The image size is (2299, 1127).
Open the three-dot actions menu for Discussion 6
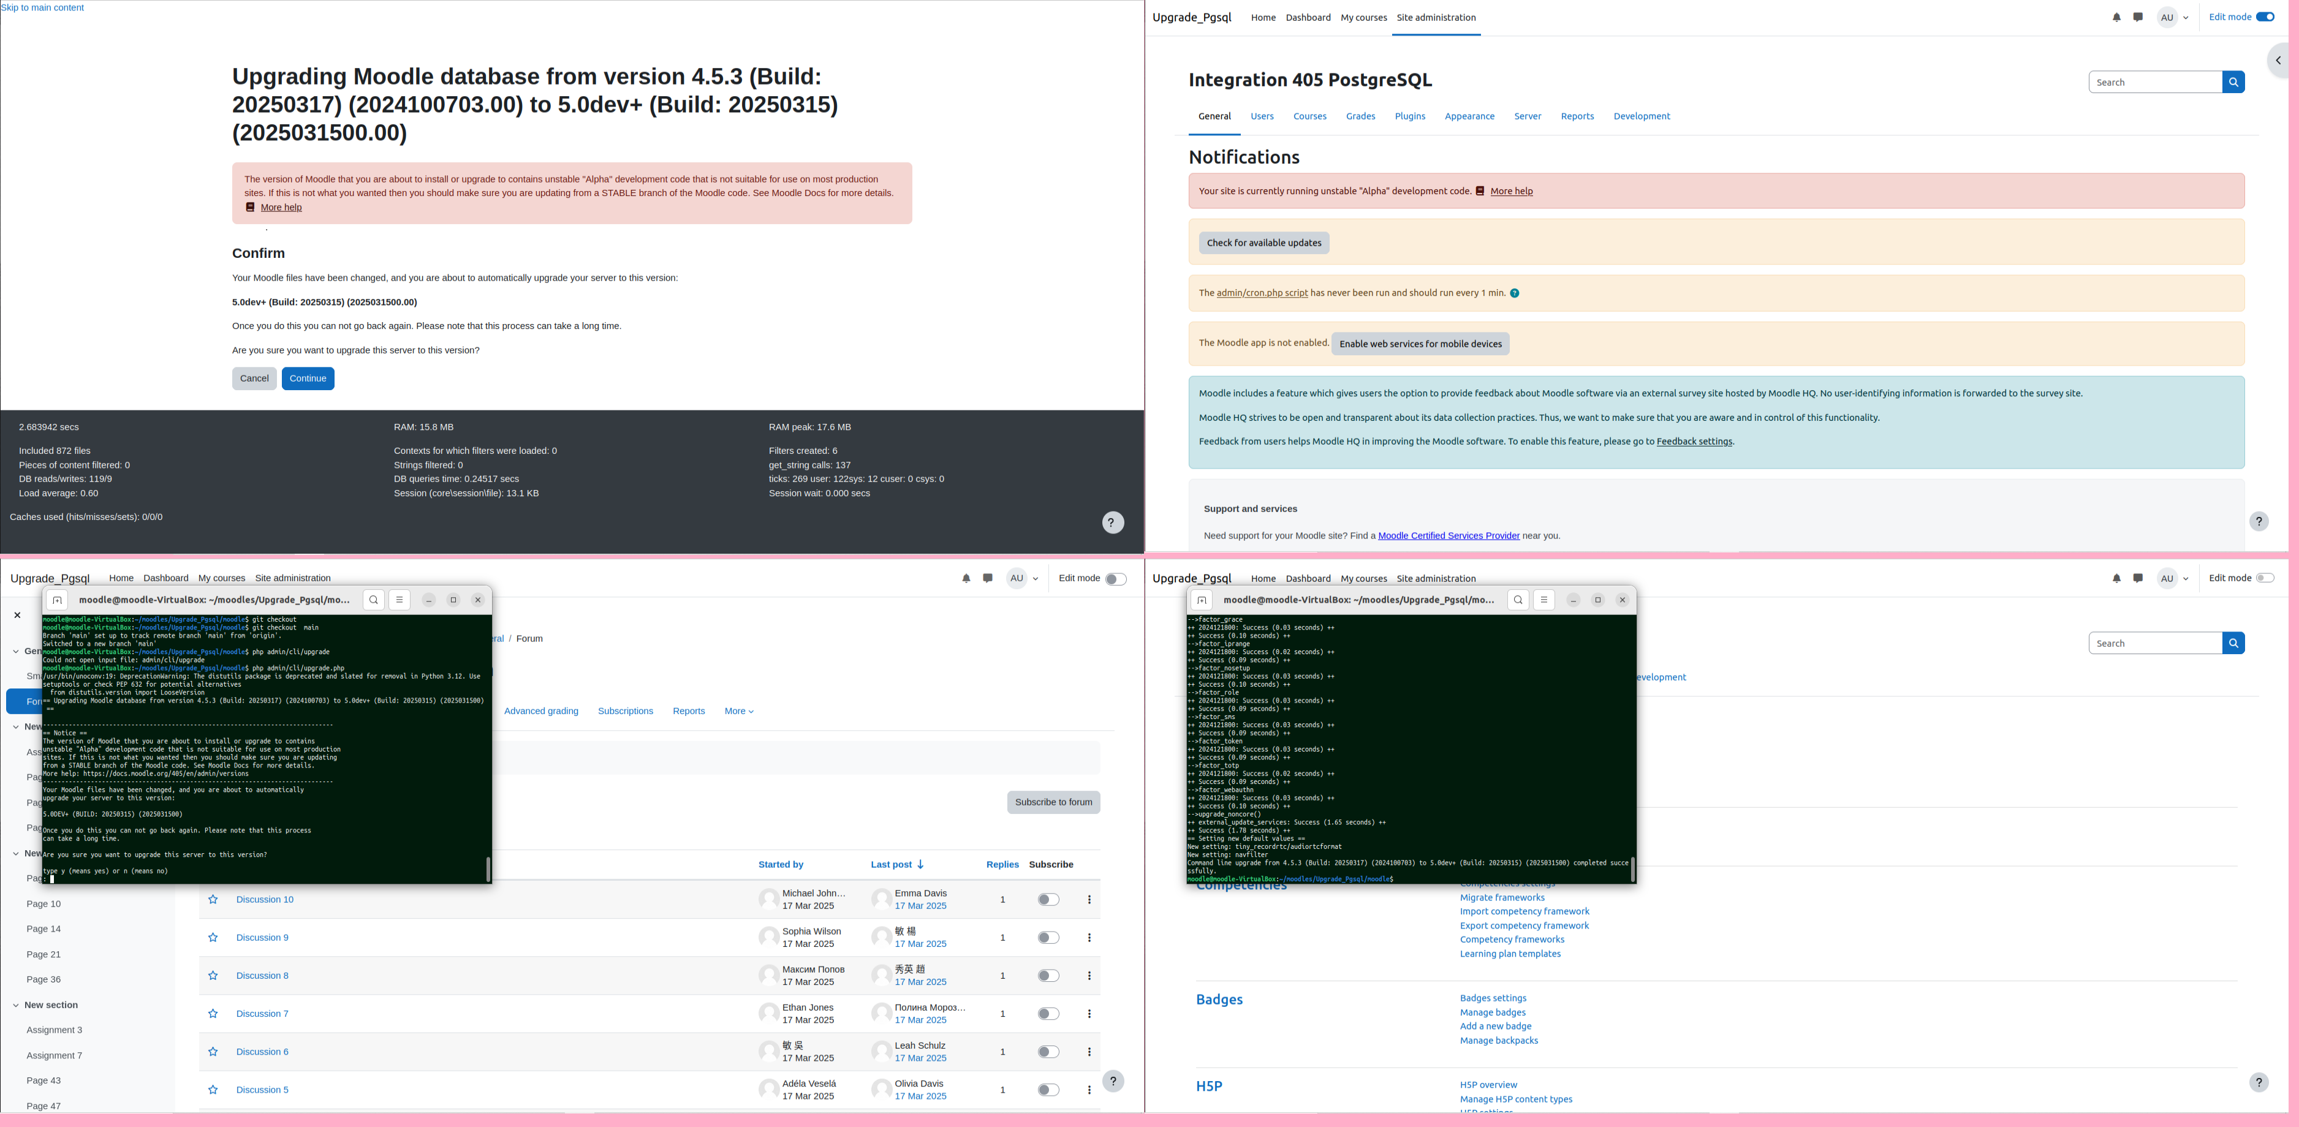[1089, 1052]
